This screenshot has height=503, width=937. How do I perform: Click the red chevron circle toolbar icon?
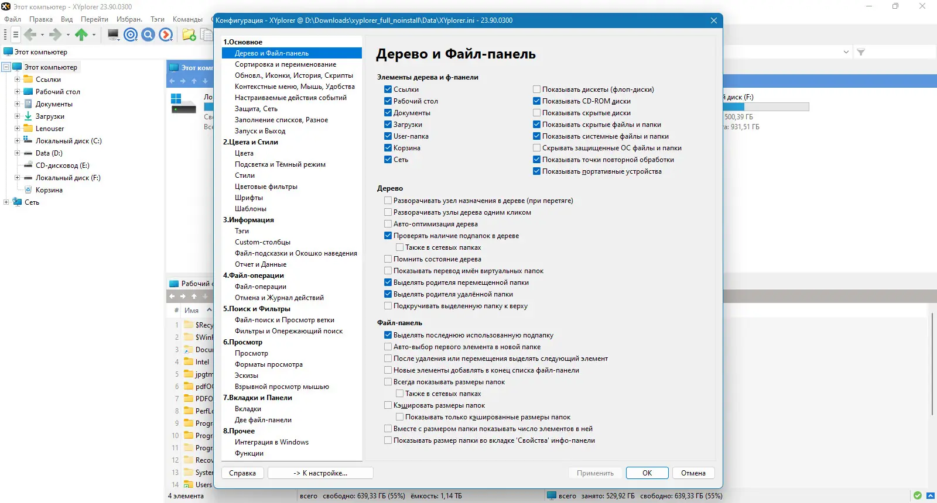click(166, 35)
